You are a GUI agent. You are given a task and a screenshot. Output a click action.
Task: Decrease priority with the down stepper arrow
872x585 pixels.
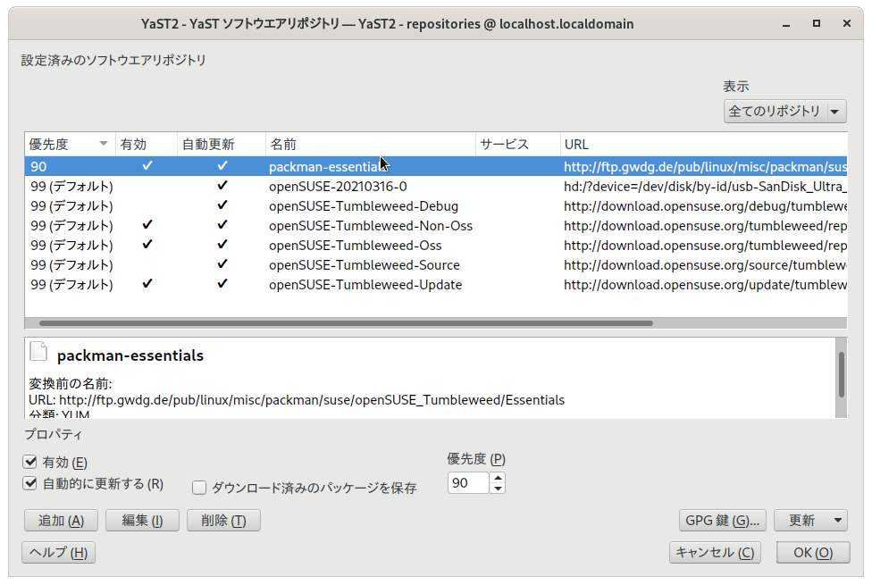click(x=498, y=489)
